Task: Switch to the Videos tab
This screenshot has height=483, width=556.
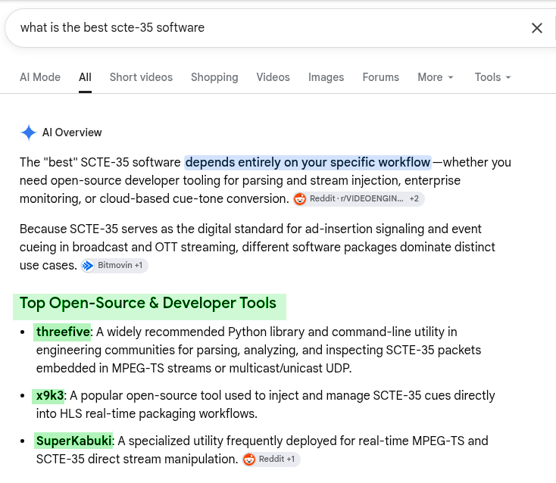Action: point(273,77)
